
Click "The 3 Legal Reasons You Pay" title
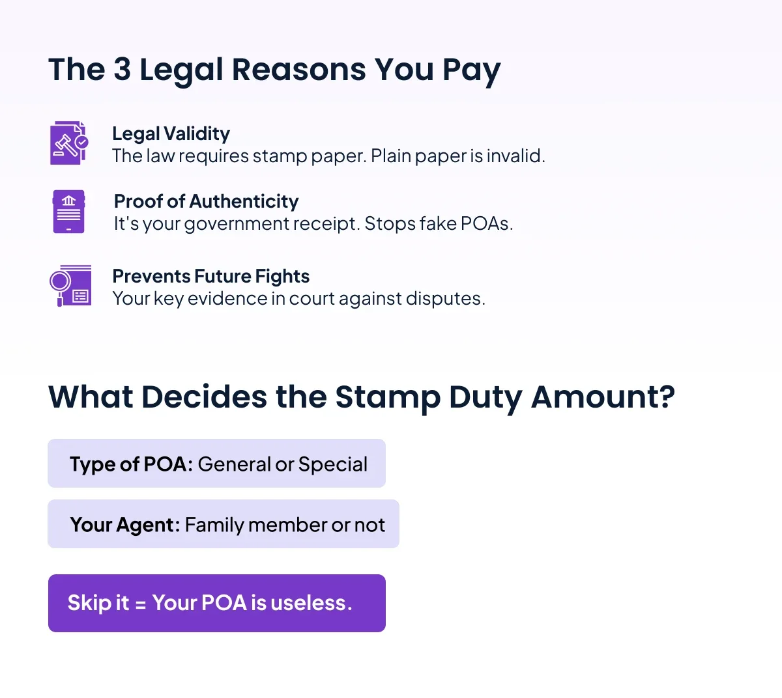(x=274, y=70)
